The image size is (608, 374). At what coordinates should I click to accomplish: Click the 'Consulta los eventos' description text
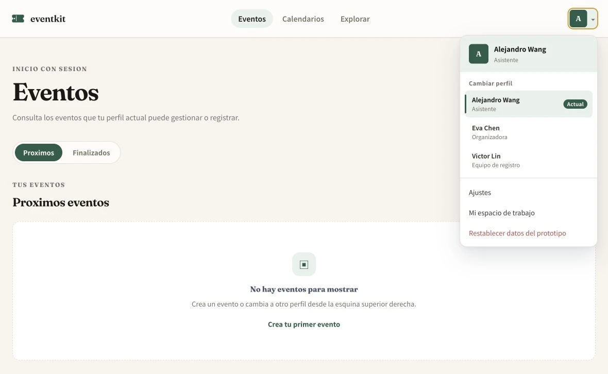click(x=126, y=117)
